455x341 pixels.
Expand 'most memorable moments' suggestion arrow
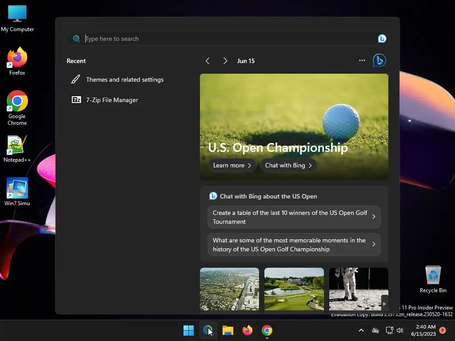click(x=374, y=245)
